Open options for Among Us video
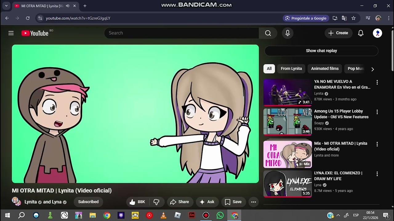 tap(377, 112)
